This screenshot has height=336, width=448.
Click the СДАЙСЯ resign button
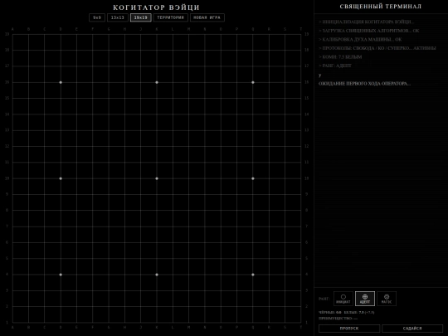[x=412, y=329]
